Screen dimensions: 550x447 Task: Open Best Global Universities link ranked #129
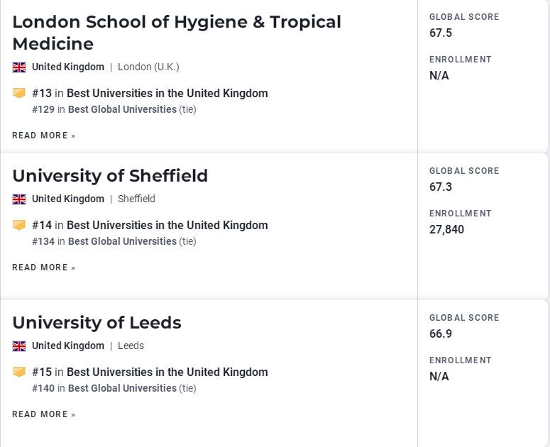click(122, 109)
